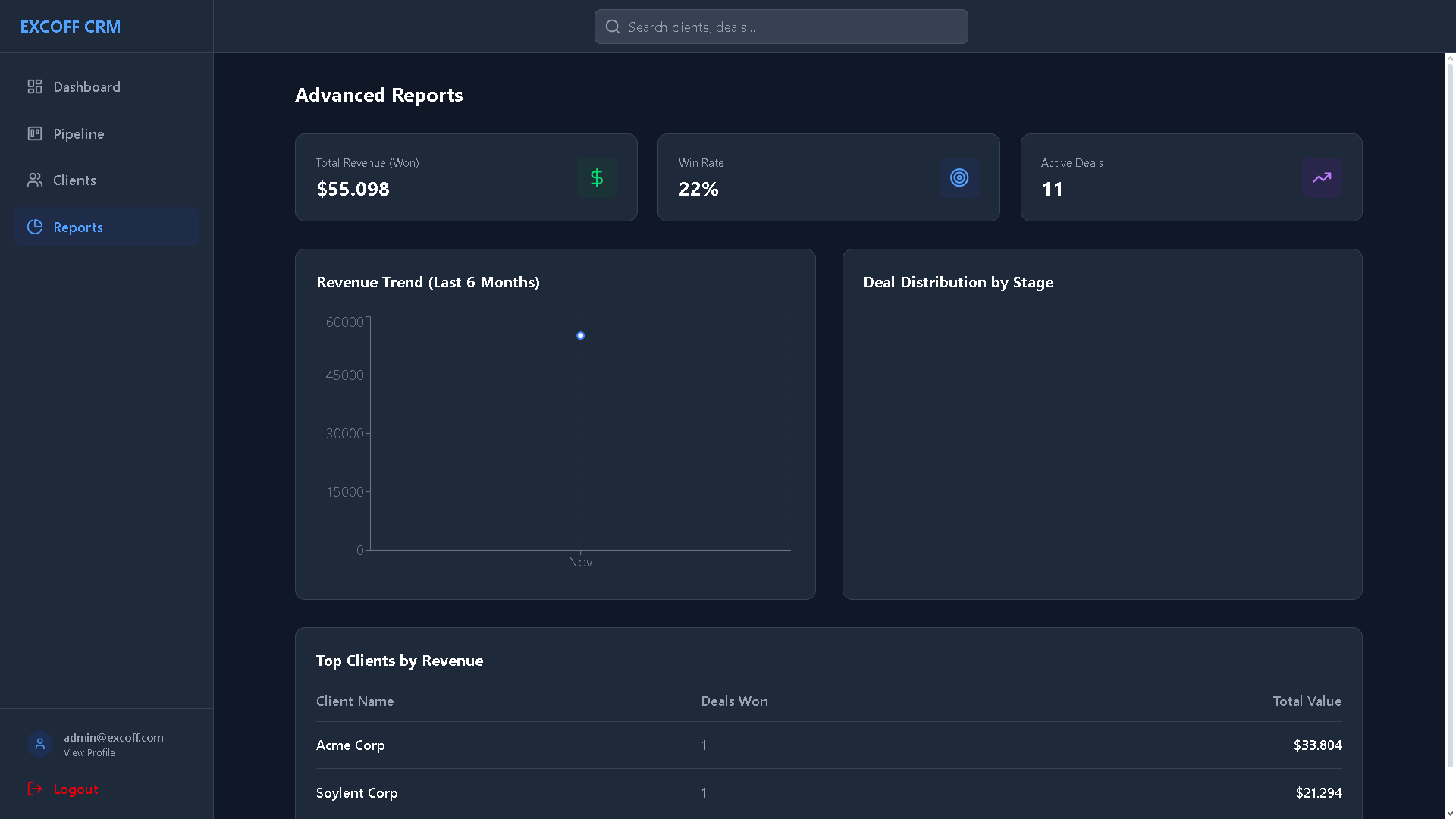Screen dimensions: 1456x819
Task: Click the Nov data point on chart
Action: [x=581, y=336]
